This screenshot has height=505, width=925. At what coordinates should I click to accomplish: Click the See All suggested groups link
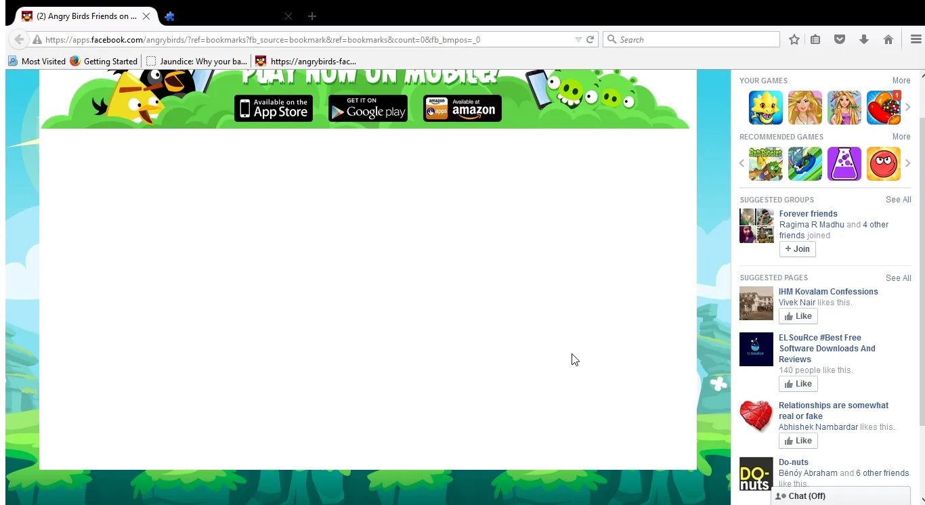pos(898,200)
